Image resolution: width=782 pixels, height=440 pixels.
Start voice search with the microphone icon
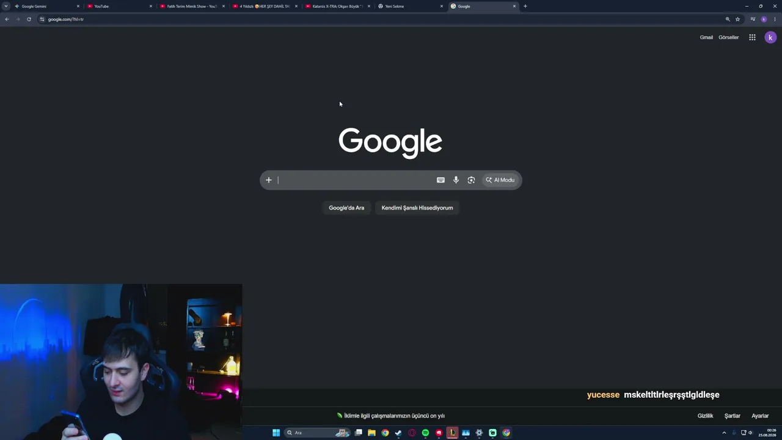[x=456, y=180]
